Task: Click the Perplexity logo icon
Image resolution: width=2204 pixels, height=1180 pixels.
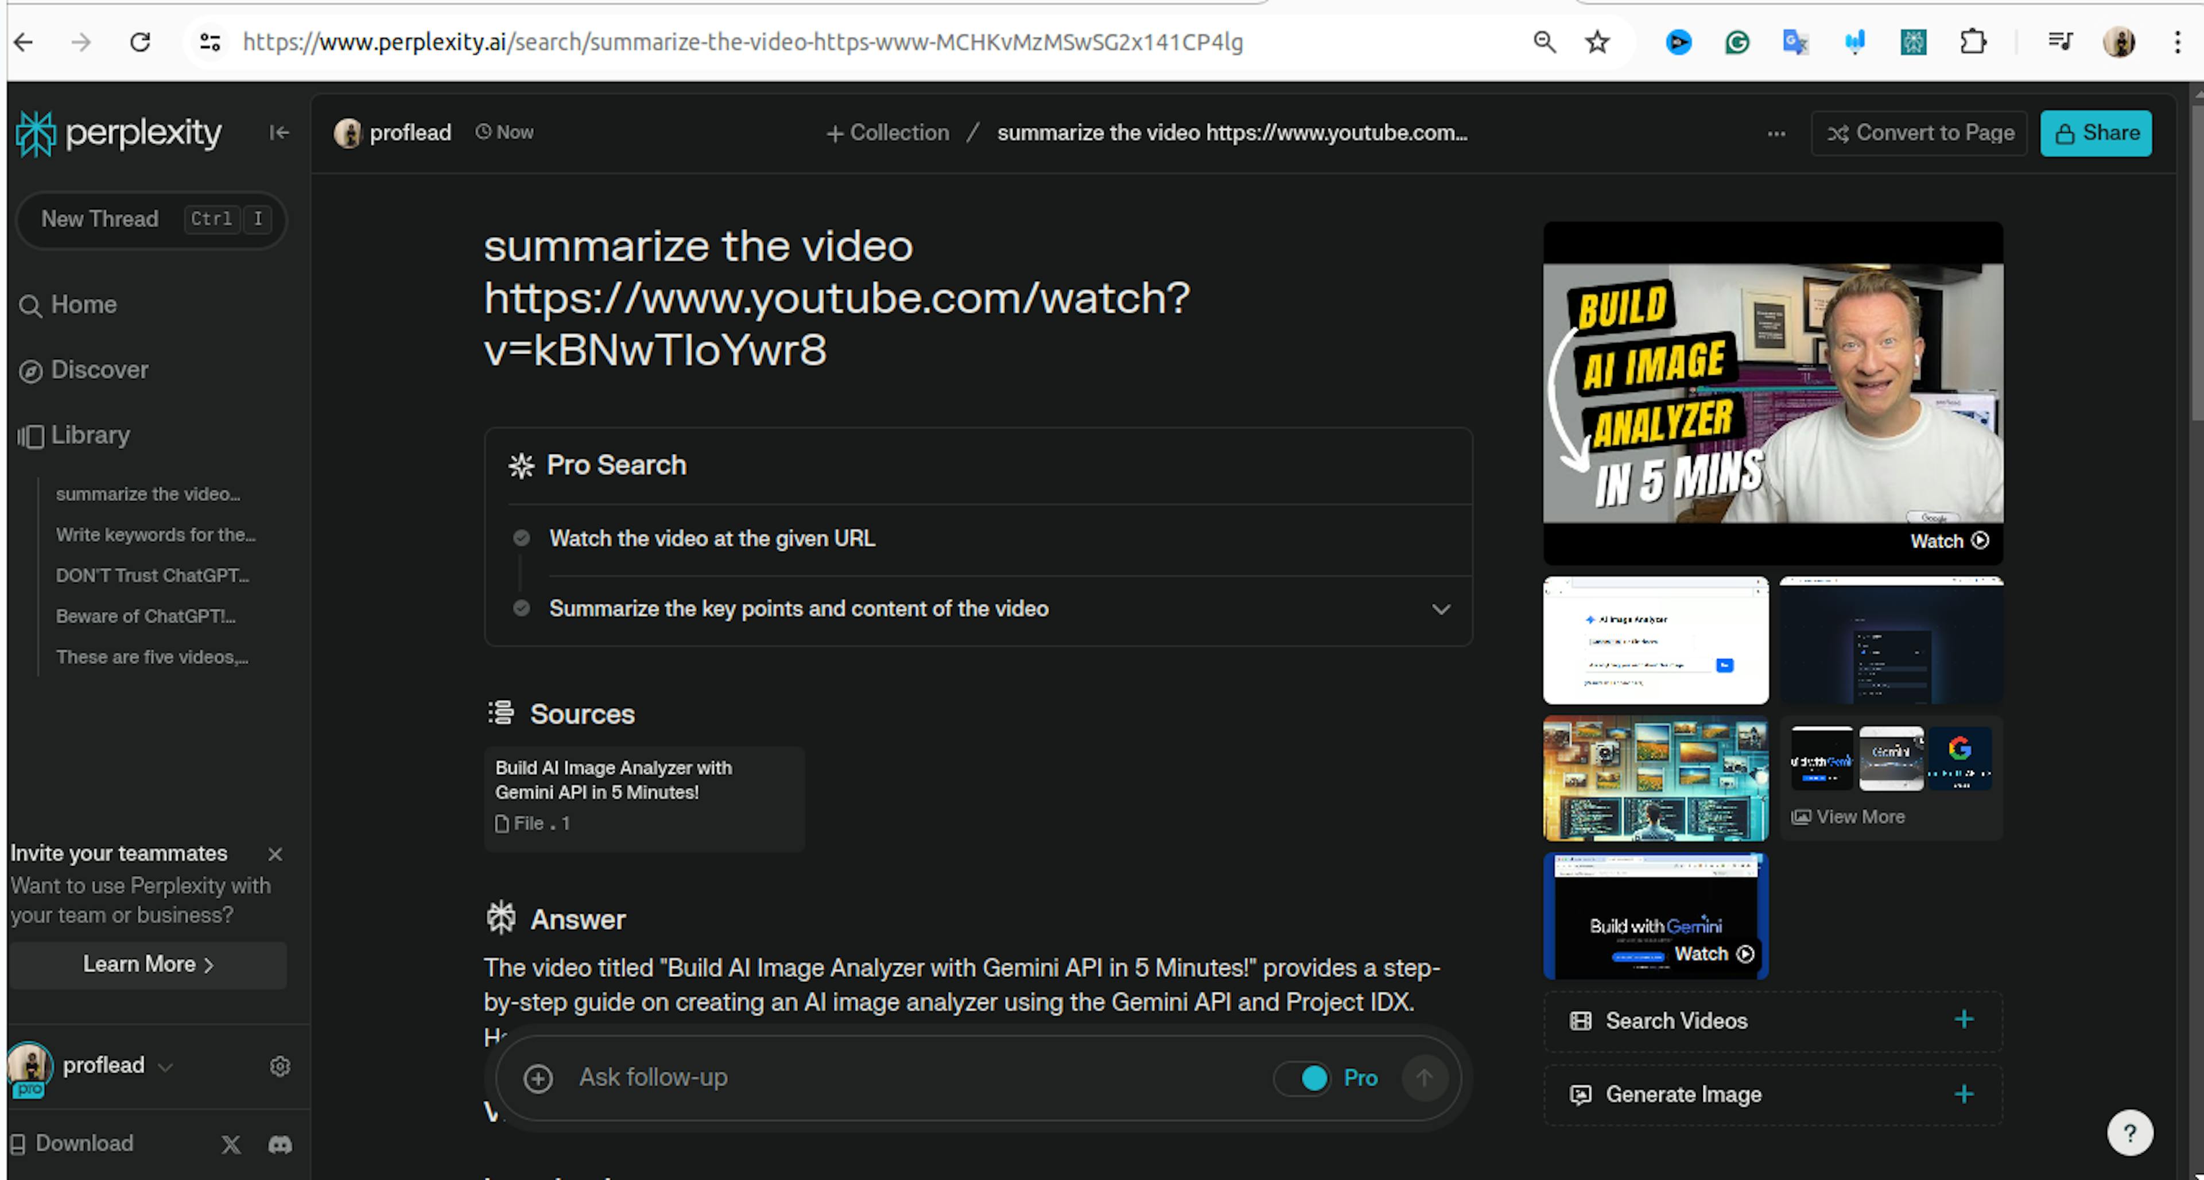Action: pyautogui.click(x=36, y=134)
